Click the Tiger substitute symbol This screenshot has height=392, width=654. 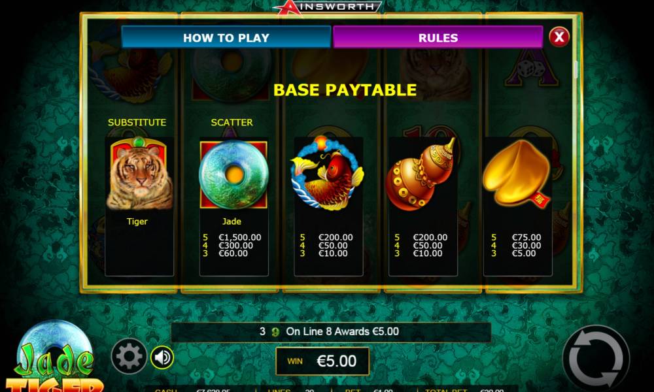(x=139, y=173)
